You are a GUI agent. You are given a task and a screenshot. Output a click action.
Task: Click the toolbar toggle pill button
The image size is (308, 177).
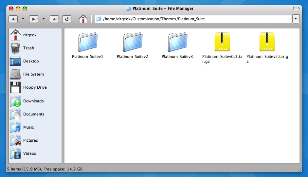point(296,9)
